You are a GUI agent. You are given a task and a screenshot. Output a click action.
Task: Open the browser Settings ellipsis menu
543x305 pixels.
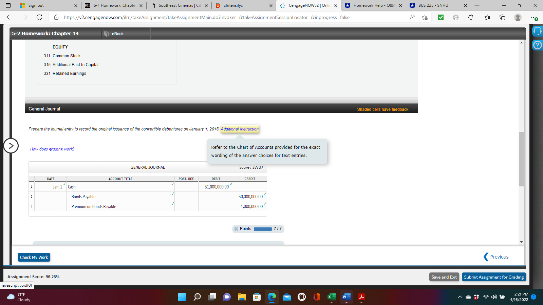point(533,17)
